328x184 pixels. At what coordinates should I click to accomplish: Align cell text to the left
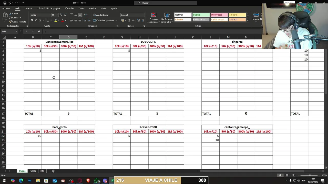71,20
